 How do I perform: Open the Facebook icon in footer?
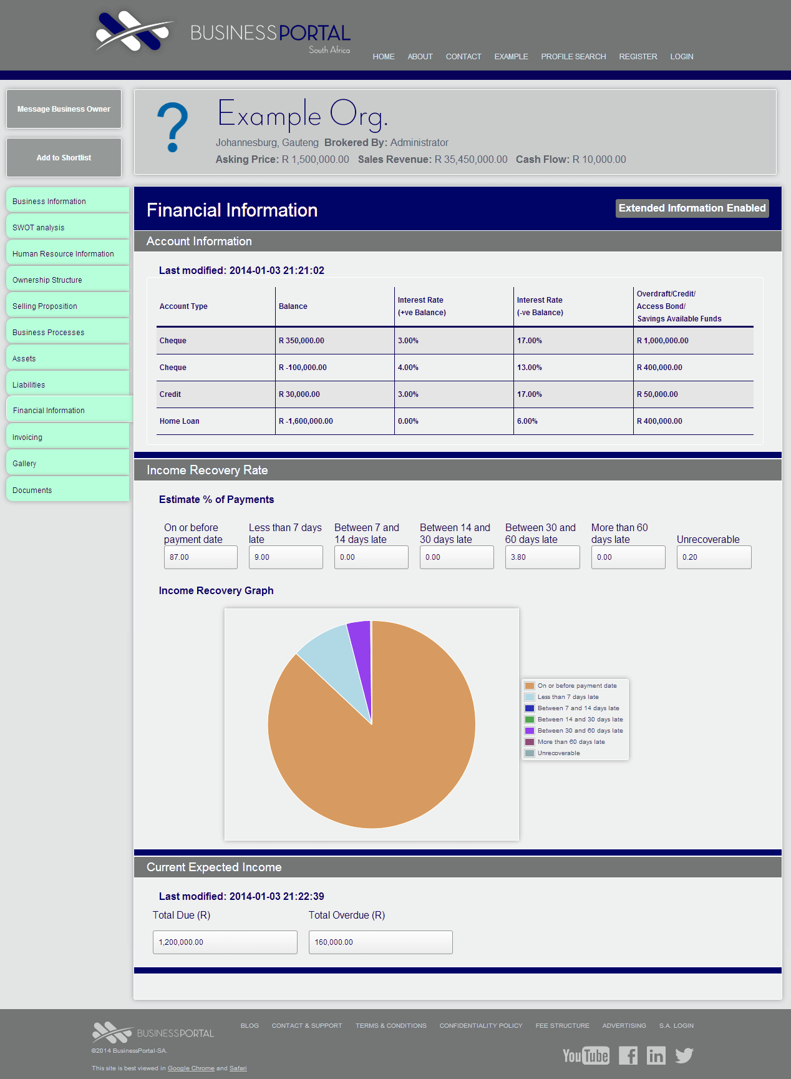pos(628,1055)
